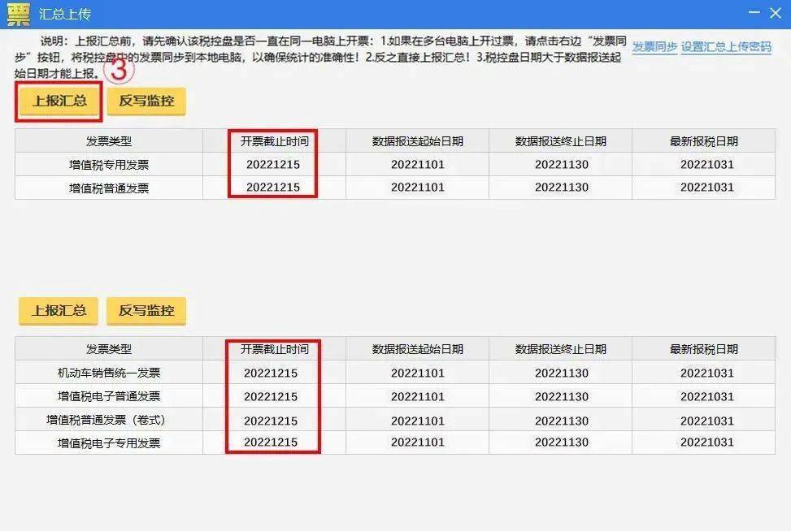Viewport: 791px width, 531px height.
Task: Click the 数据报送终止日期 column header
Action: pos(558,140)
